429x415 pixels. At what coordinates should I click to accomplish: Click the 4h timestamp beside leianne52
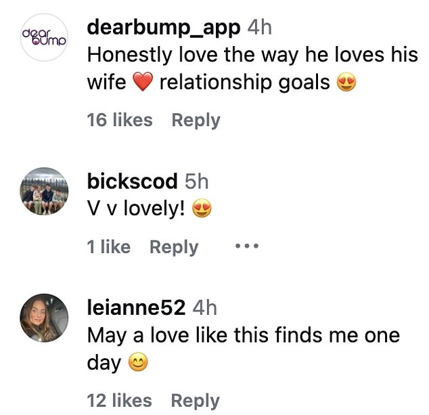pyautogui.click(x=205, y=308)
